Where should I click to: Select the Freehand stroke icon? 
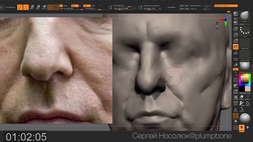coord(242,103)
